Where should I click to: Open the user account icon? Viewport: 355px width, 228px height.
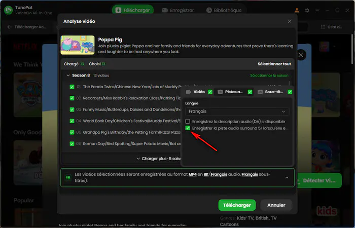297,10
